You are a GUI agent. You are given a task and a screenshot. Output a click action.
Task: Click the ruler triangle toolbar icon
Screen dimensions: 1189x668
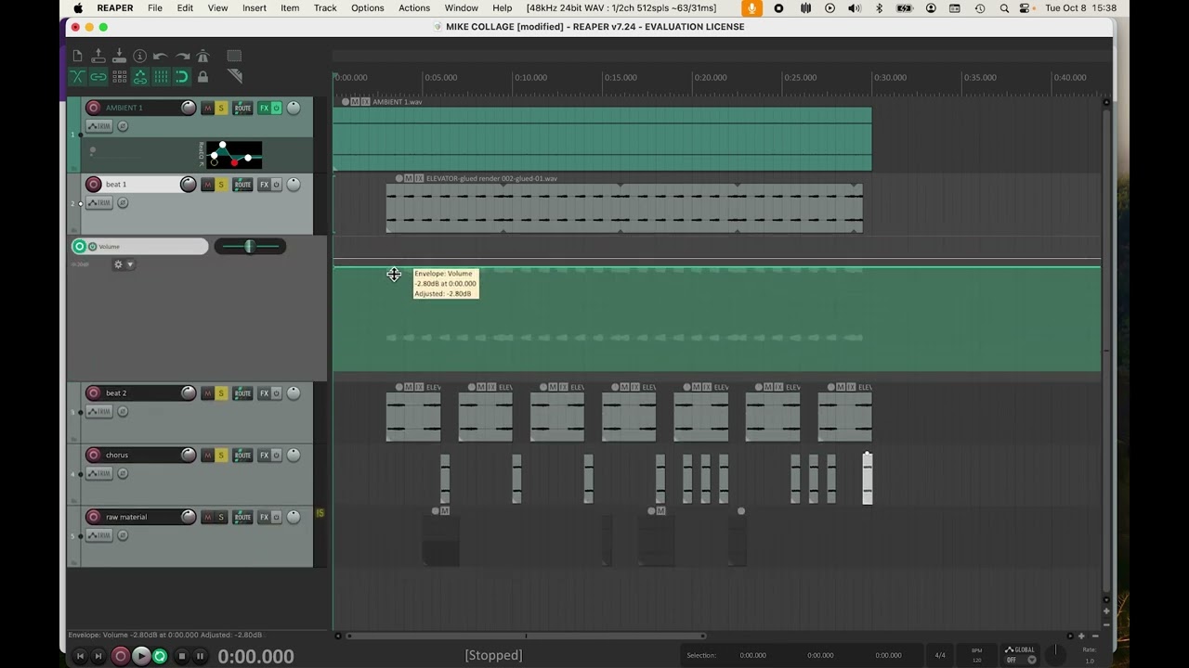234,77
